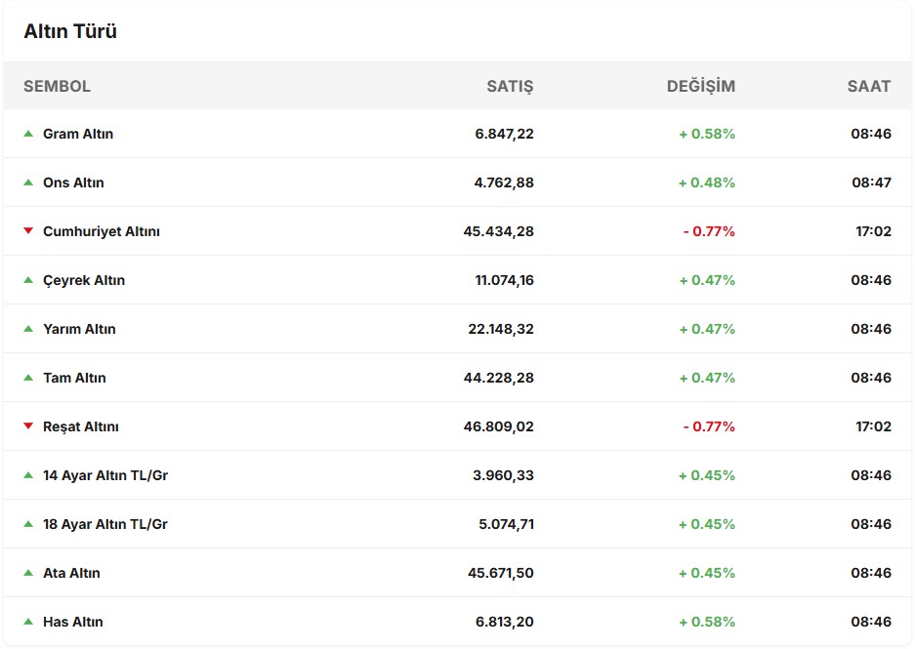Click the up arrow beside Ata Altın
Screen dimensions: 915x649
pyautogui.click(x=28, y=573)
